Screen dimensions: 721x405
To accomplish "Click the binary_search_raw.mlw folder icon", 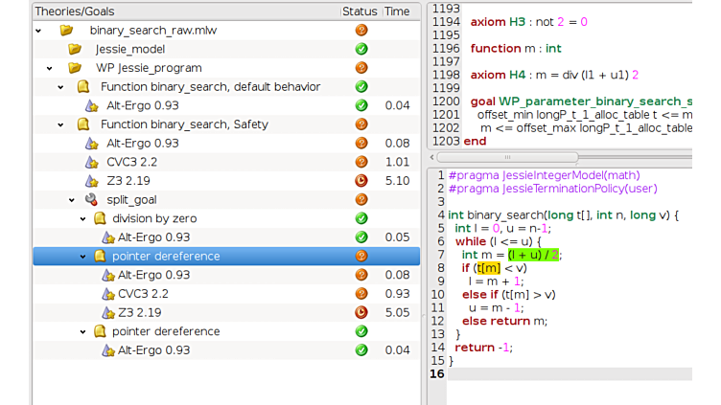I will 66,31.
